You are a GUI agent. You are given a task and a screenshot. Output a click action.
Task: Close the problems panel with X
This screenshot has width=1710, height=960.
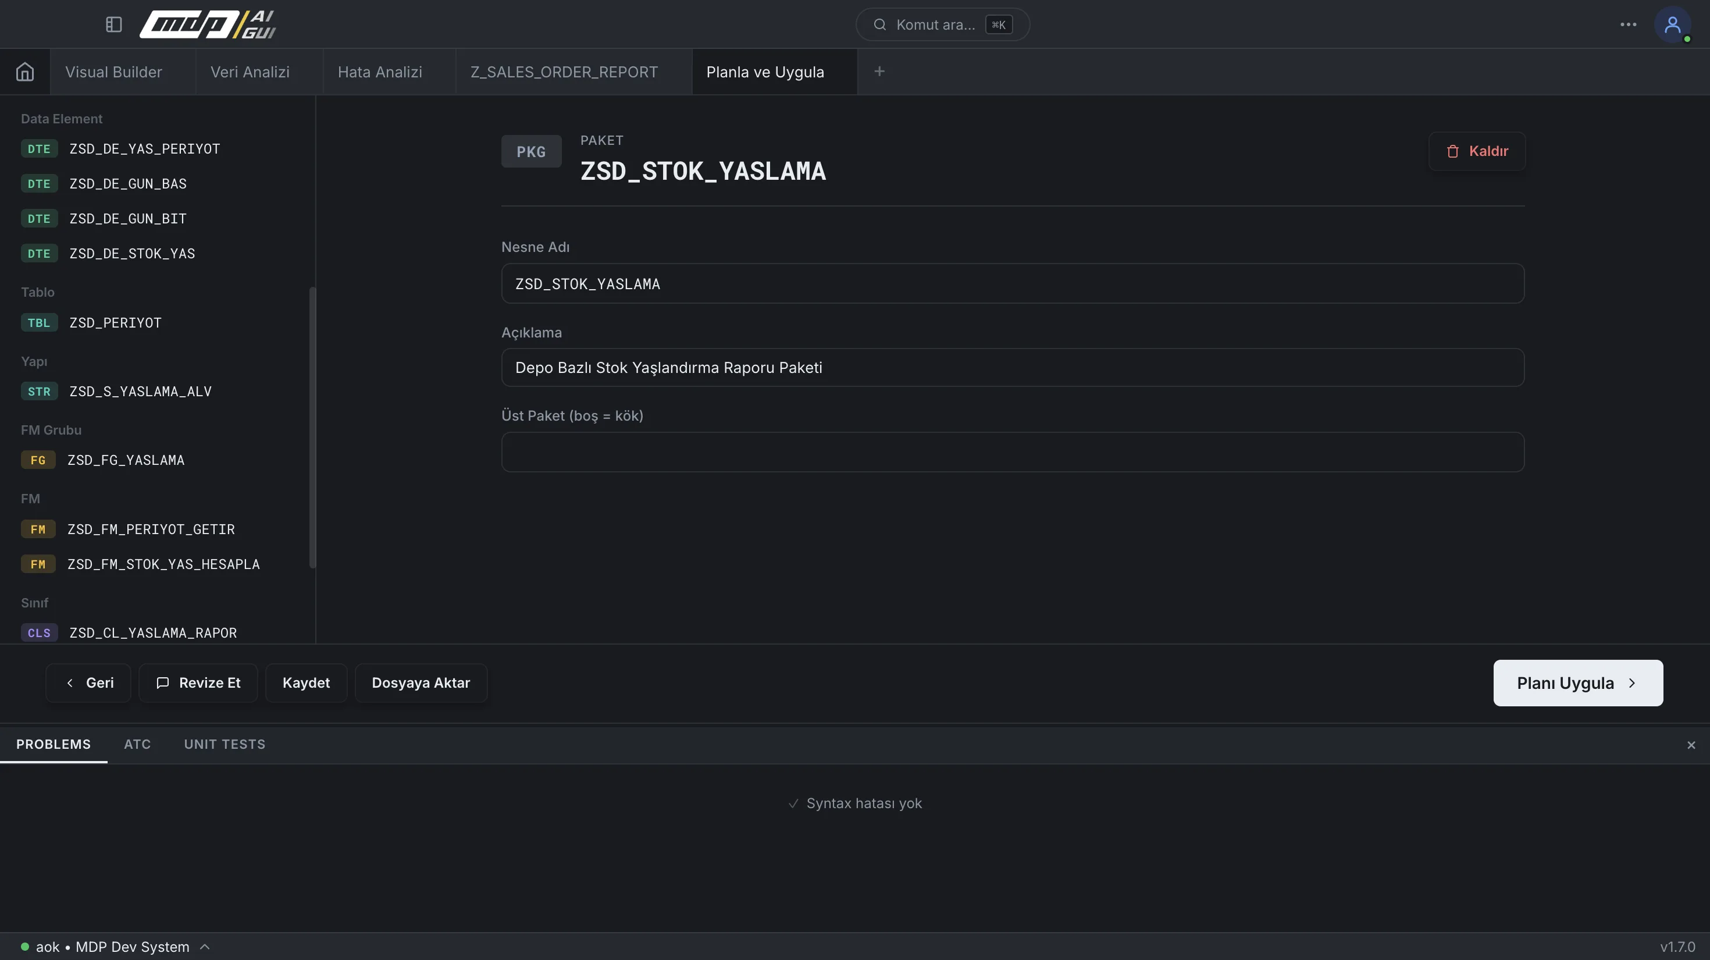pos(1691,745)
